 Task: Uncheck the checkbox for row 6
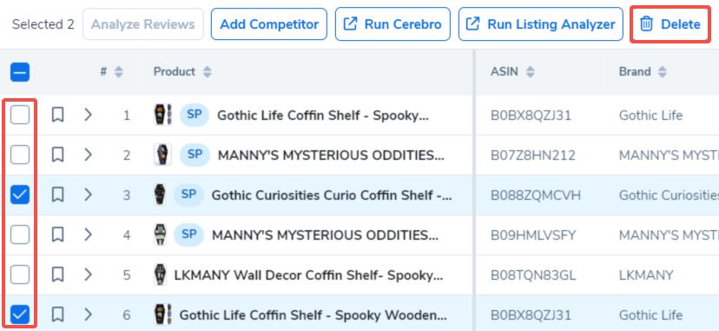(x=20, y=314)
